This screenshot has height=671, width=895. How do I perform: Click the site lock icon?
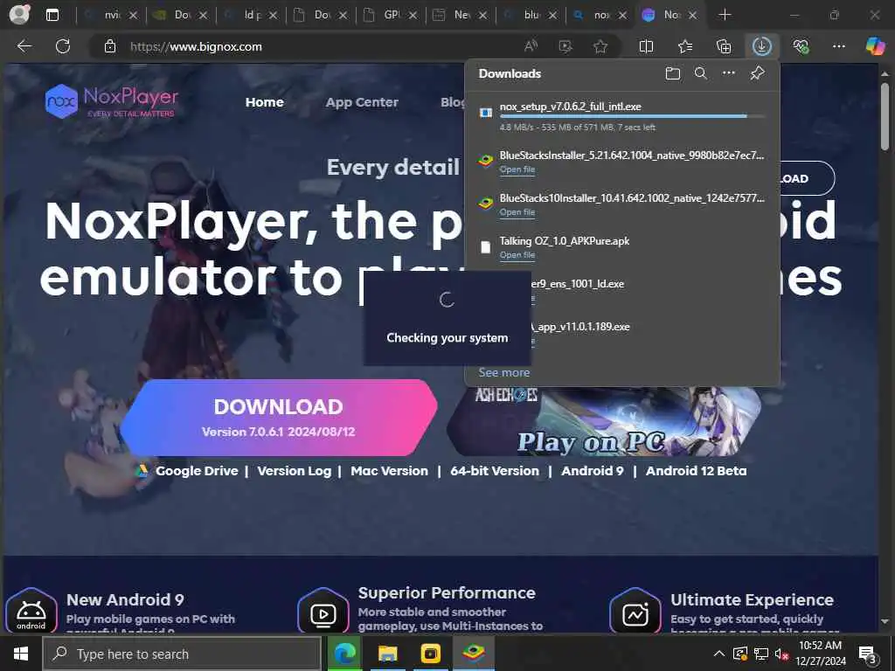pos(110,46)
